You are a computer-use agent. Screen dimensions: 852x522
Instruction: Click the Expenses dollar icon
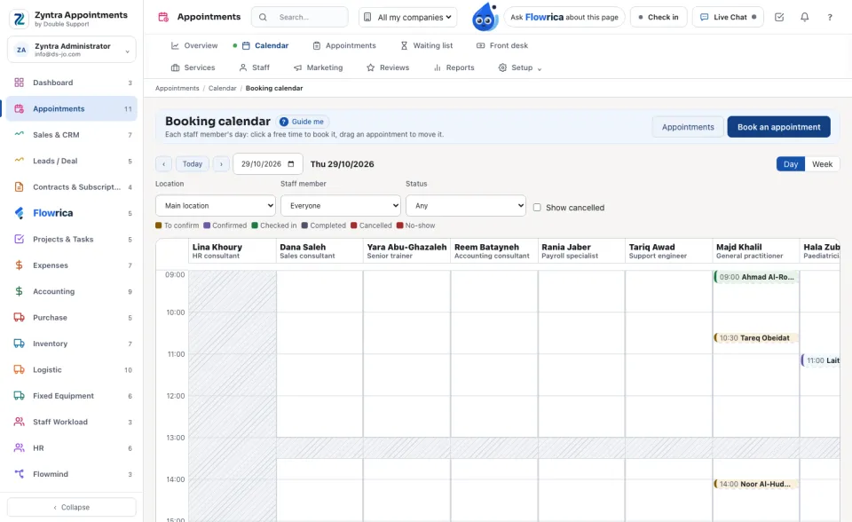(x=19, y=265)
